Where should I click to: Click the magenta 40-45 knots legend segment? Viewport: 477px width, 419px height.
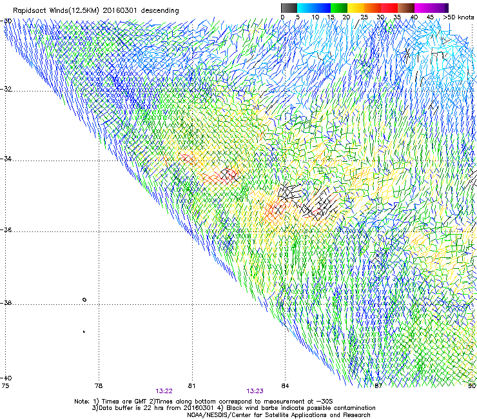point(423,8)
